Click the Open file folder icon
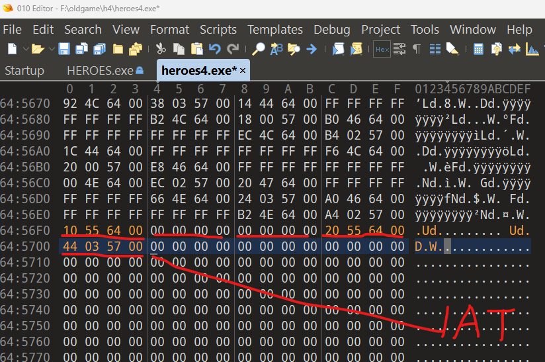This screenshot has height=362, width=545. (38, 49)
